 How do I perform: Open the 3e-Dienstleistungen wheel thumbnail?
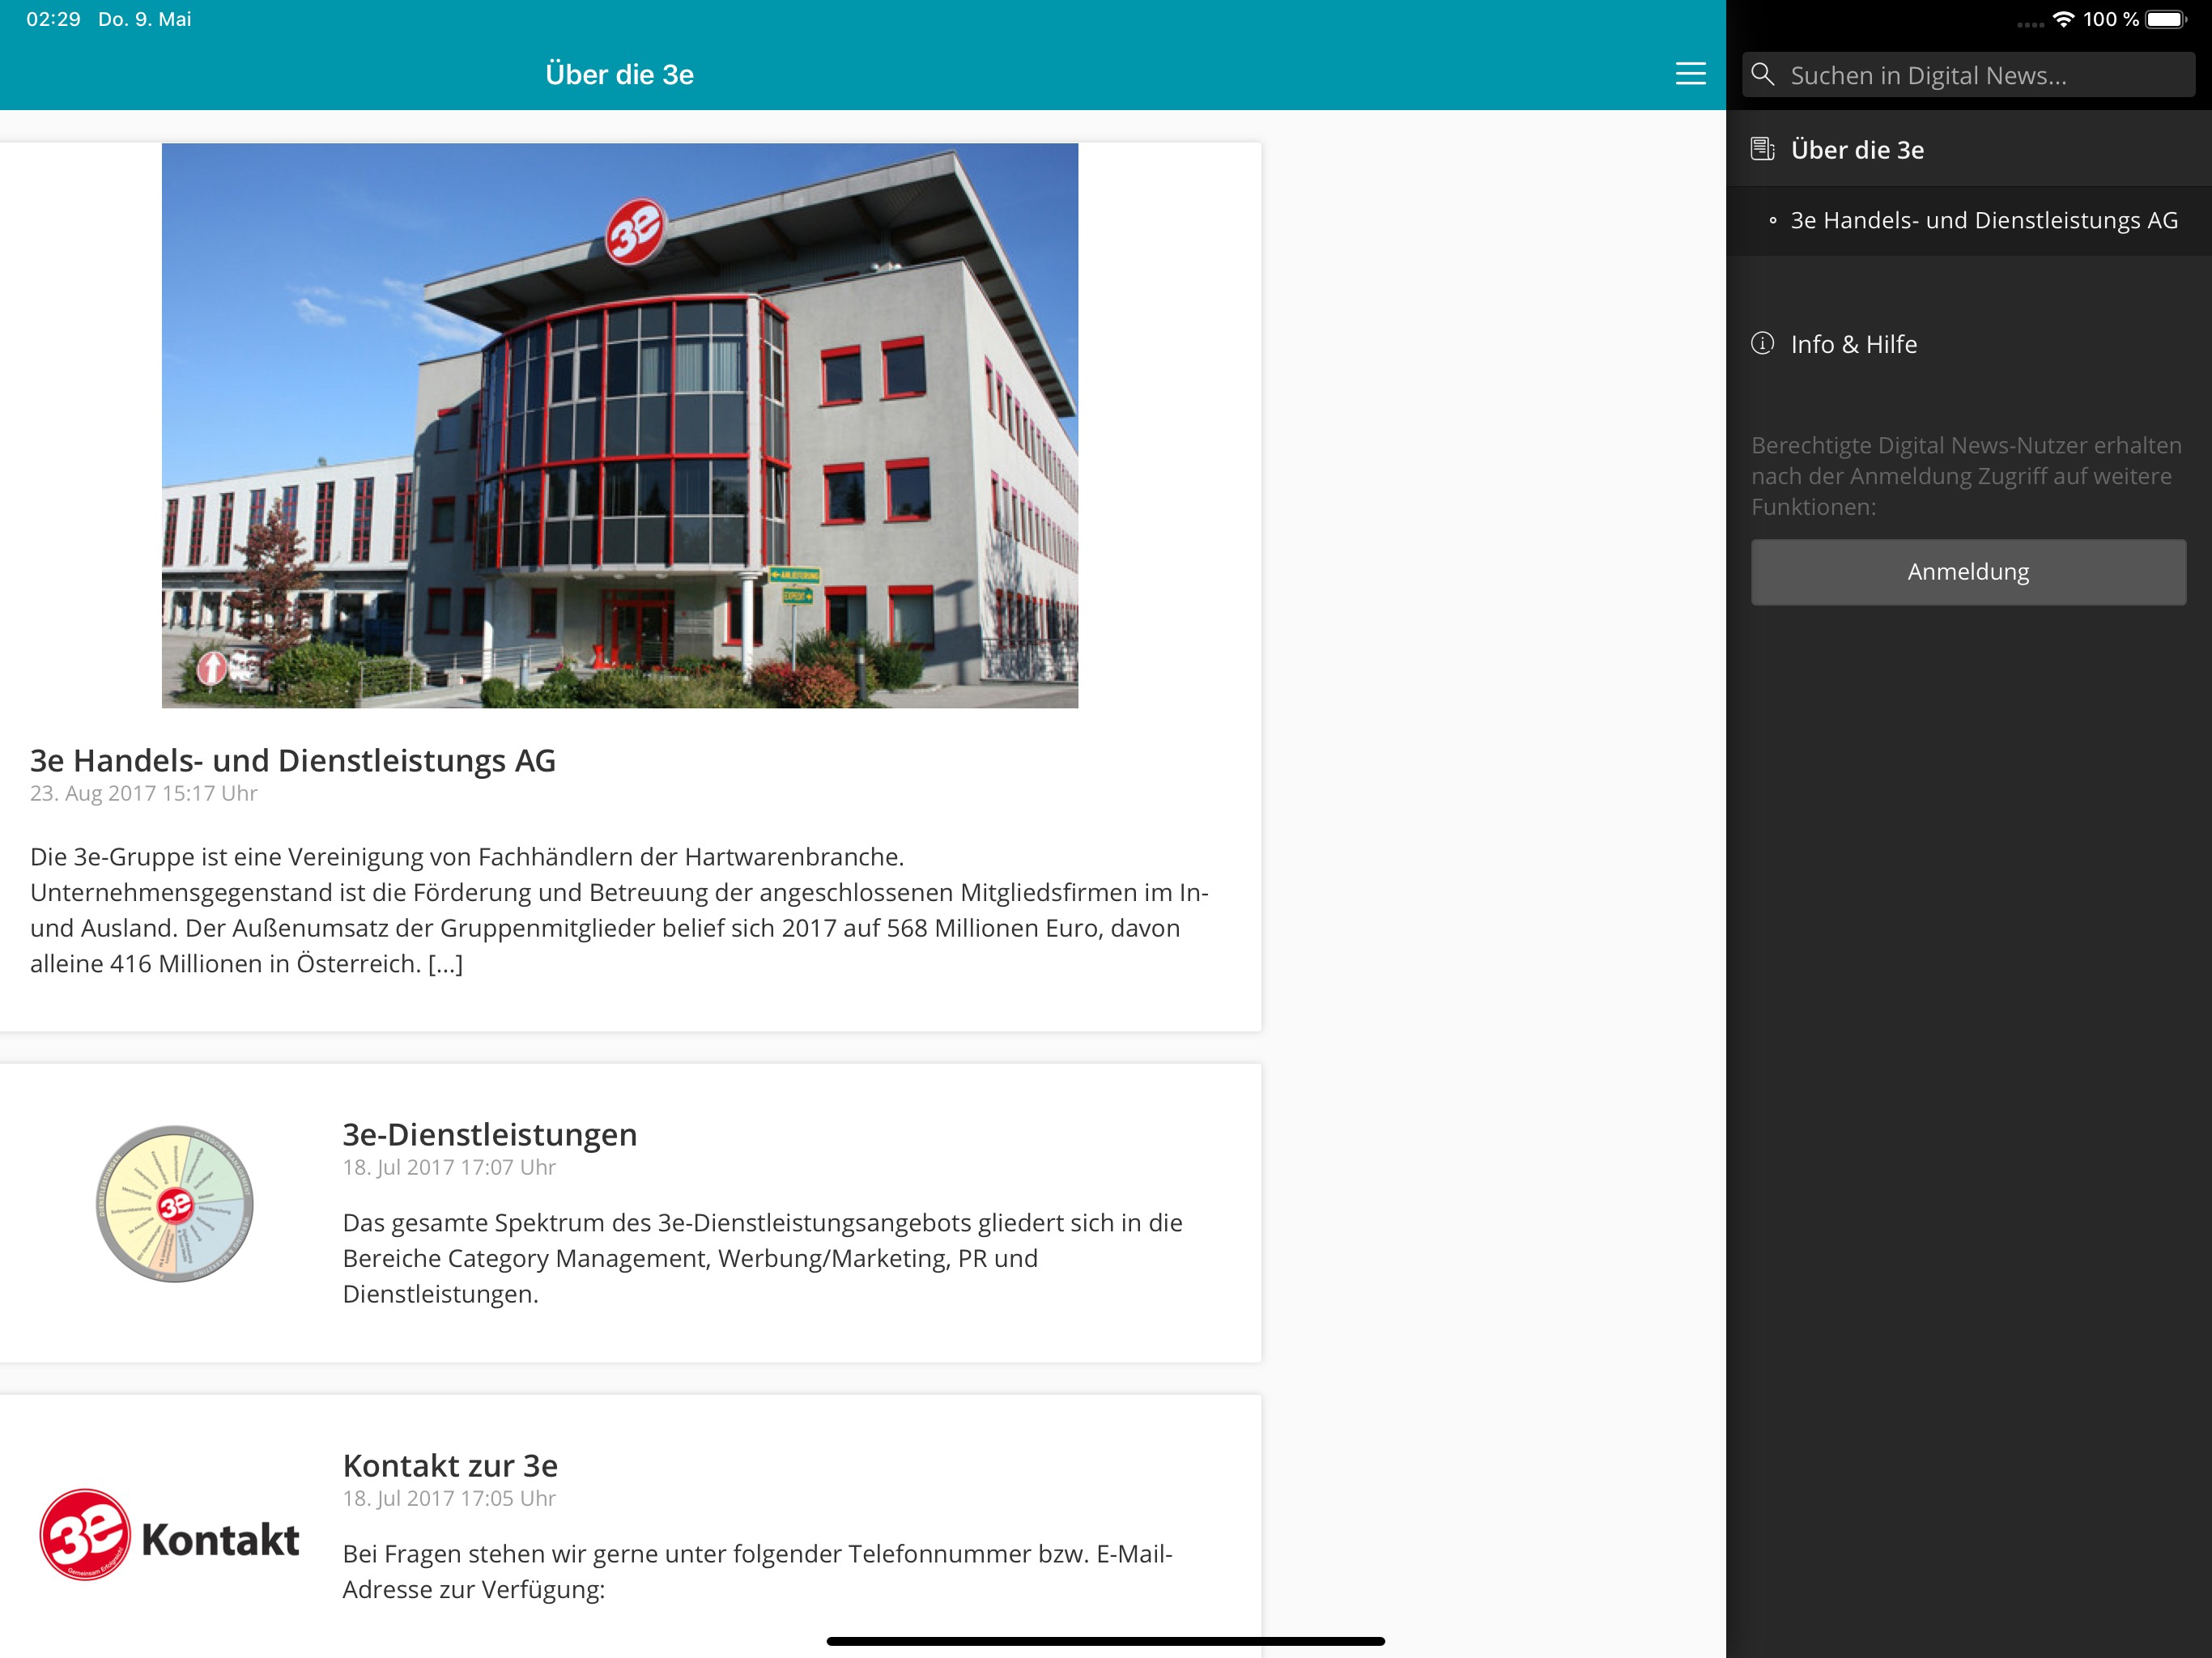click(174, 1203)
